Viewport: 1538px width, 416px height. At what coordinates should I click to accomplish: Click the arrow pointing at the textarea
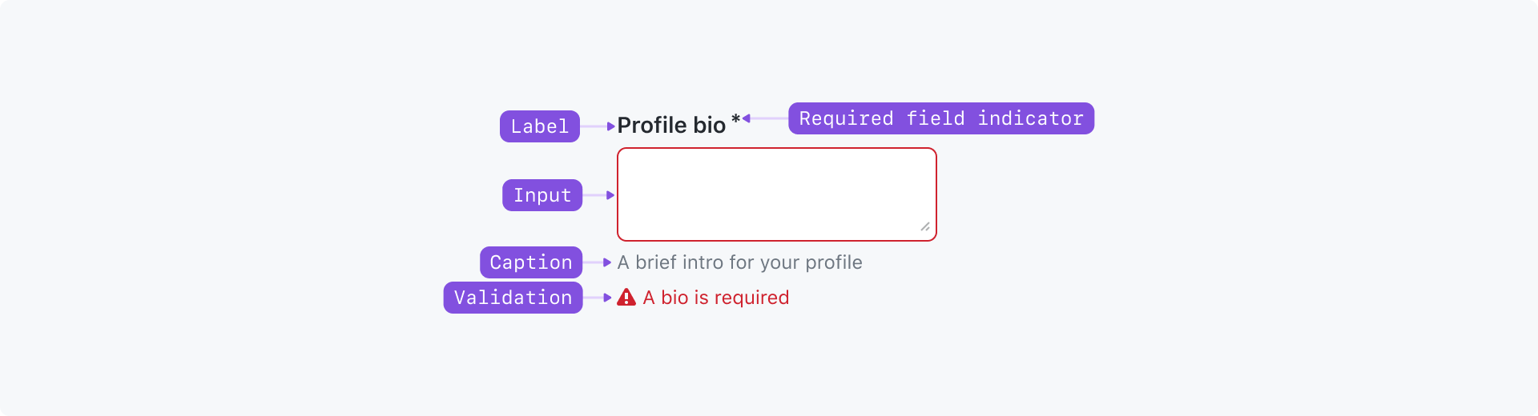click(610, 195)
